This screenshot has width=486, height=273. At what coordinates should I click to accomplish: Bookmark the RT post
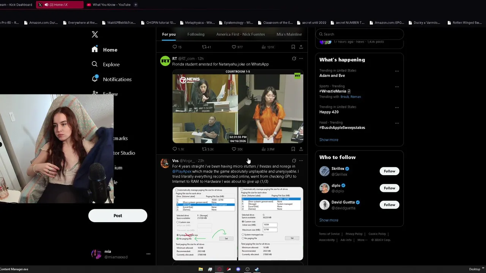(x=293, y=149)
